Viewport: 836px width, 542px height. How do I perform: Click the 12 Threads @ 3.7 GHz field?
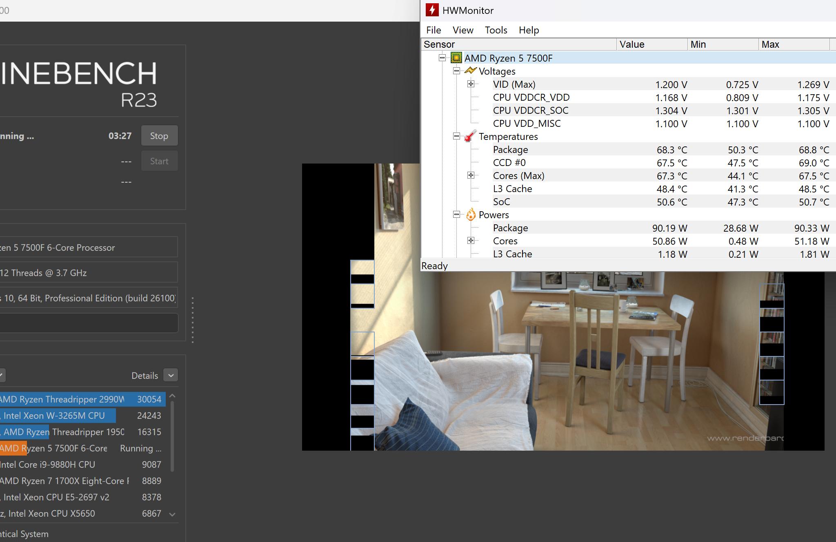[x=89, y=272]
